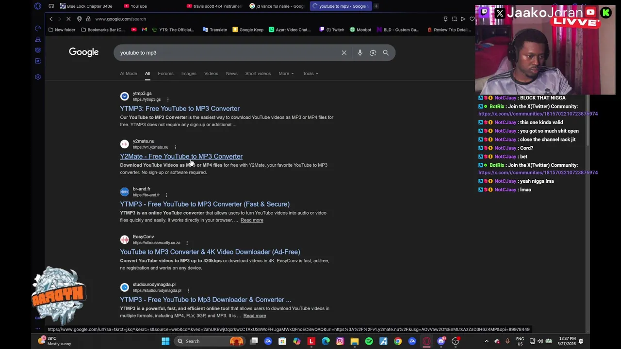Open the Bookmarks Bar folder bookmark
This screenshot has height=349, width=621.
pos(102,30)
